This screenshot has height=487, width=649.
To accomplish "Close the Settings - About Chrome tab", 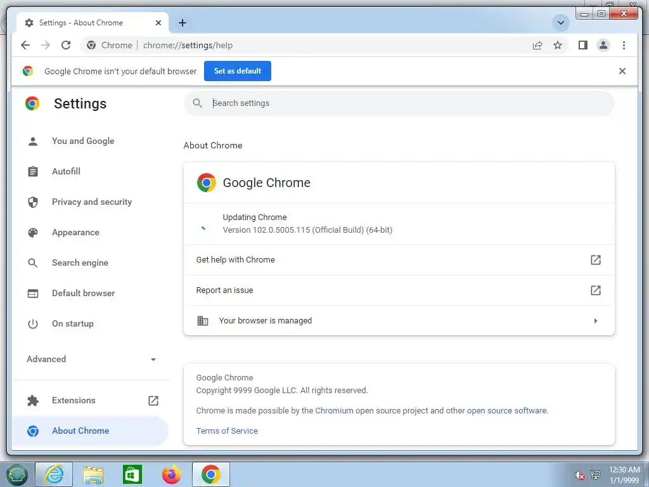I will pos(158,23).
